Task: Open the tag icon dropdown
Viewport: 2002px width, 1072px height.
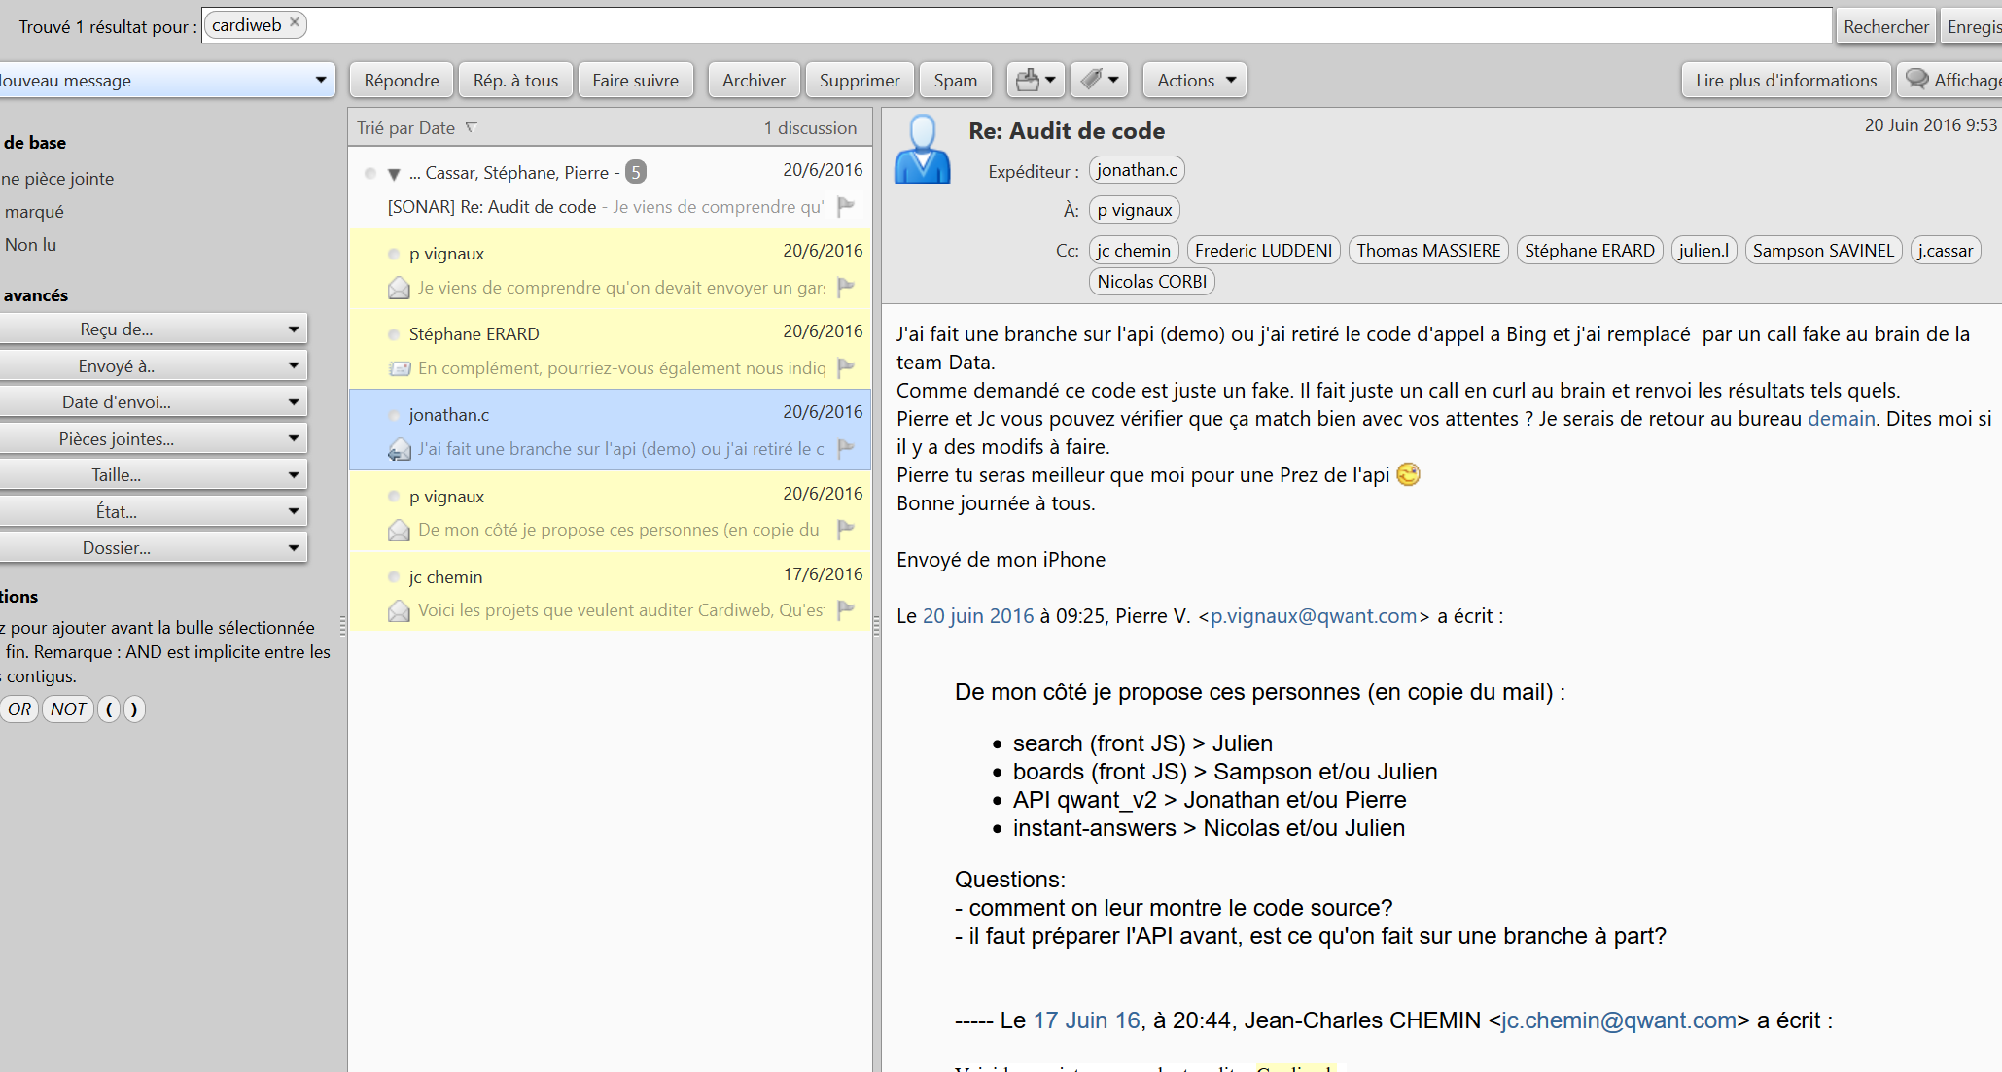Action: [x=1099, y=80]
